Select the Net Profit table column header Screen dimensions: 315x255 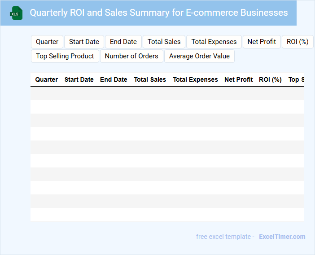click(239, 79)
